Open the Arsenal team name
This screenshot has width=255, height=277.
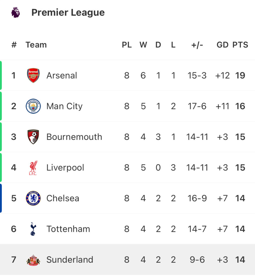[x=62, y=75]
